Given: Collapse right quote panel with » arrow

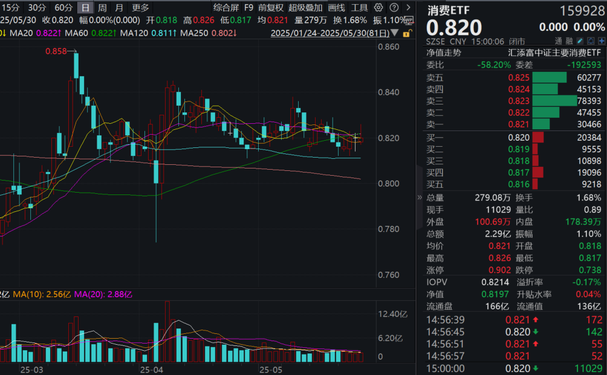Looking at the screenshot, I should pos(420,197).
